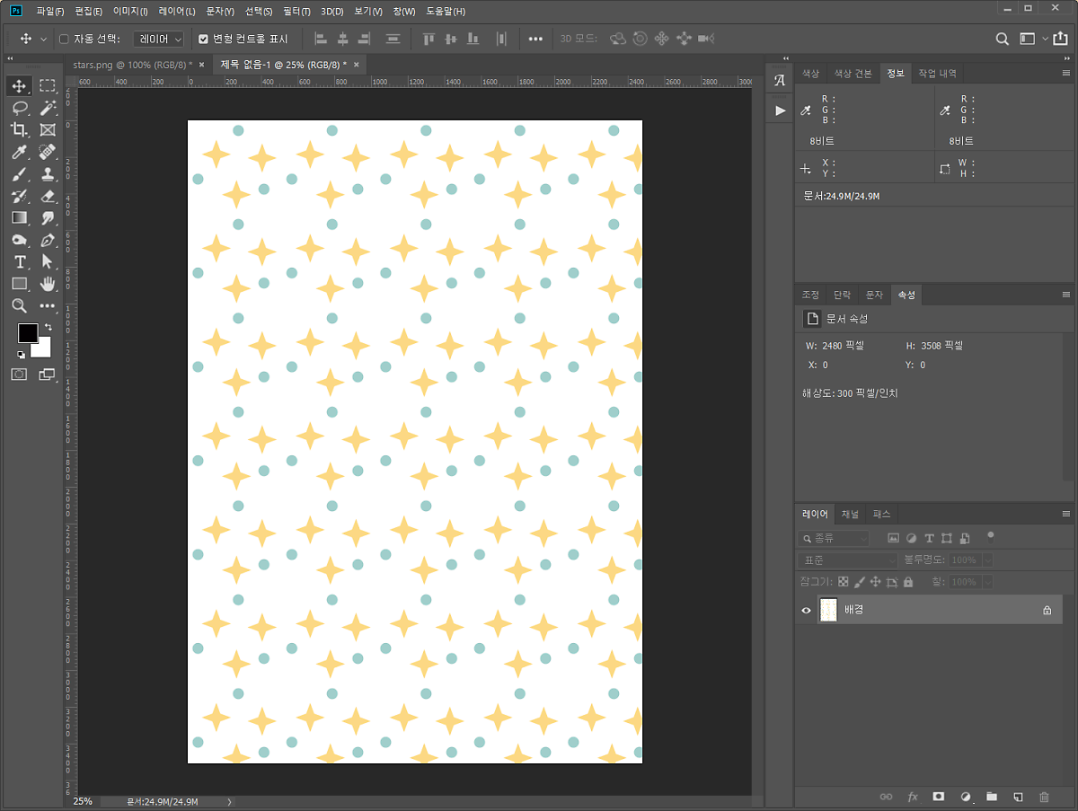The width and height of the screenshot is (1078, 811).
Task: Click the black foreground color swatch
Action: click(x=27, y=332)
